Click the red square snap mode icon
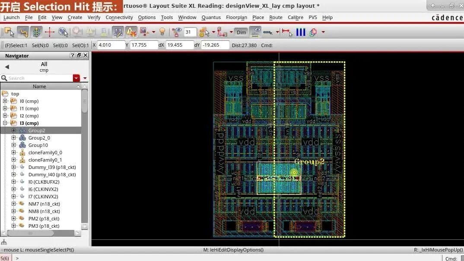Image resolution: width=464 pixels, height=261 pixels. coord(144,32)
